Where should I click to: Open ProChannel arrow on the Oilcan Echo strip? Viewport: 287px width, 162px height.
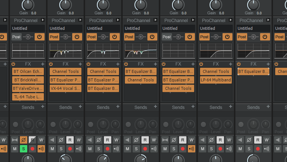coord(43,20)
